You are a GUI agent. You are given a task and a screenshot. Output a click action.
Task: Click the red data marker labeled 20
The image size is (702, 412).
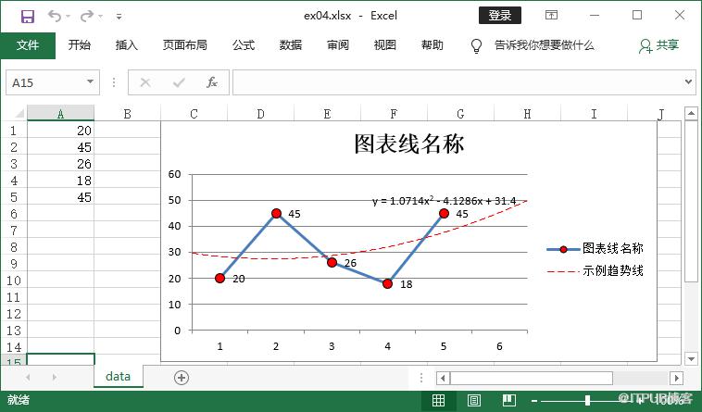coord(219,279)
